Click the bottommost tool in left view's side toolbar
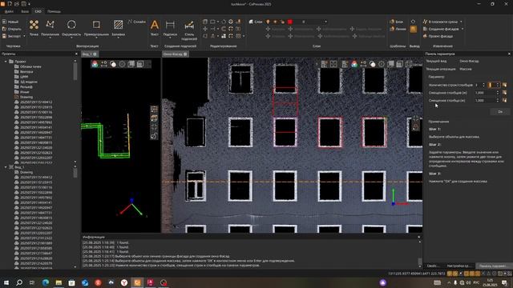Screen dimensions: 513x288 point(154,135)
